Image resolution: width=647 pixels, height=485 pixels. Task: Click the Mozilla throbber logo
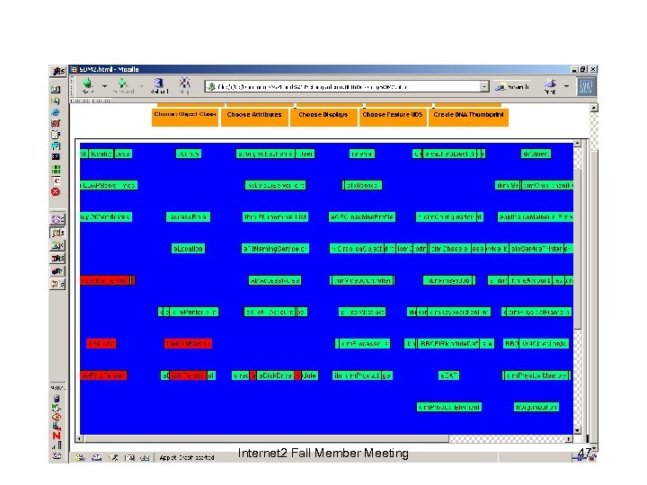586,86
